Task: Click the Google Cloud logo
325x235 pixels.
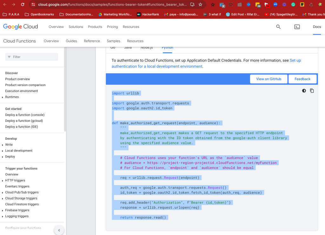Action: click(21, 27)
